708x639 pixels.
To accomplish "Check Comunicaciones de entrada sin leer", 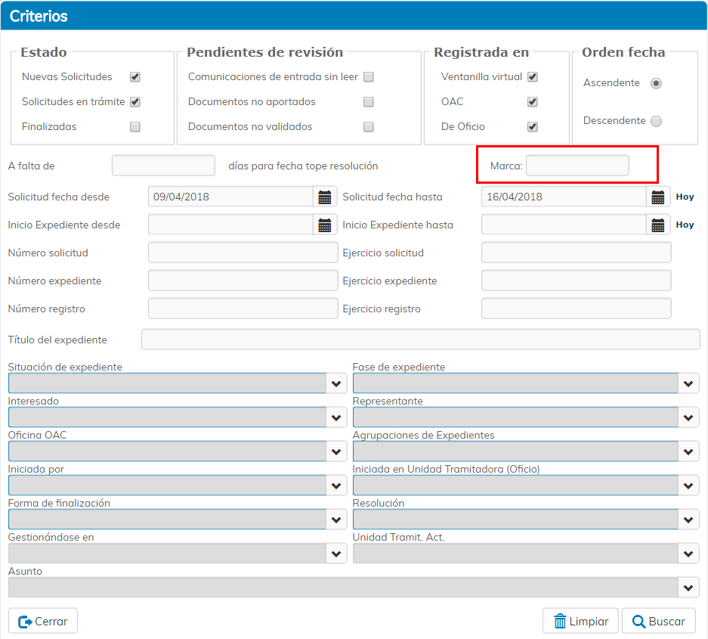I will tap(369, 77).
